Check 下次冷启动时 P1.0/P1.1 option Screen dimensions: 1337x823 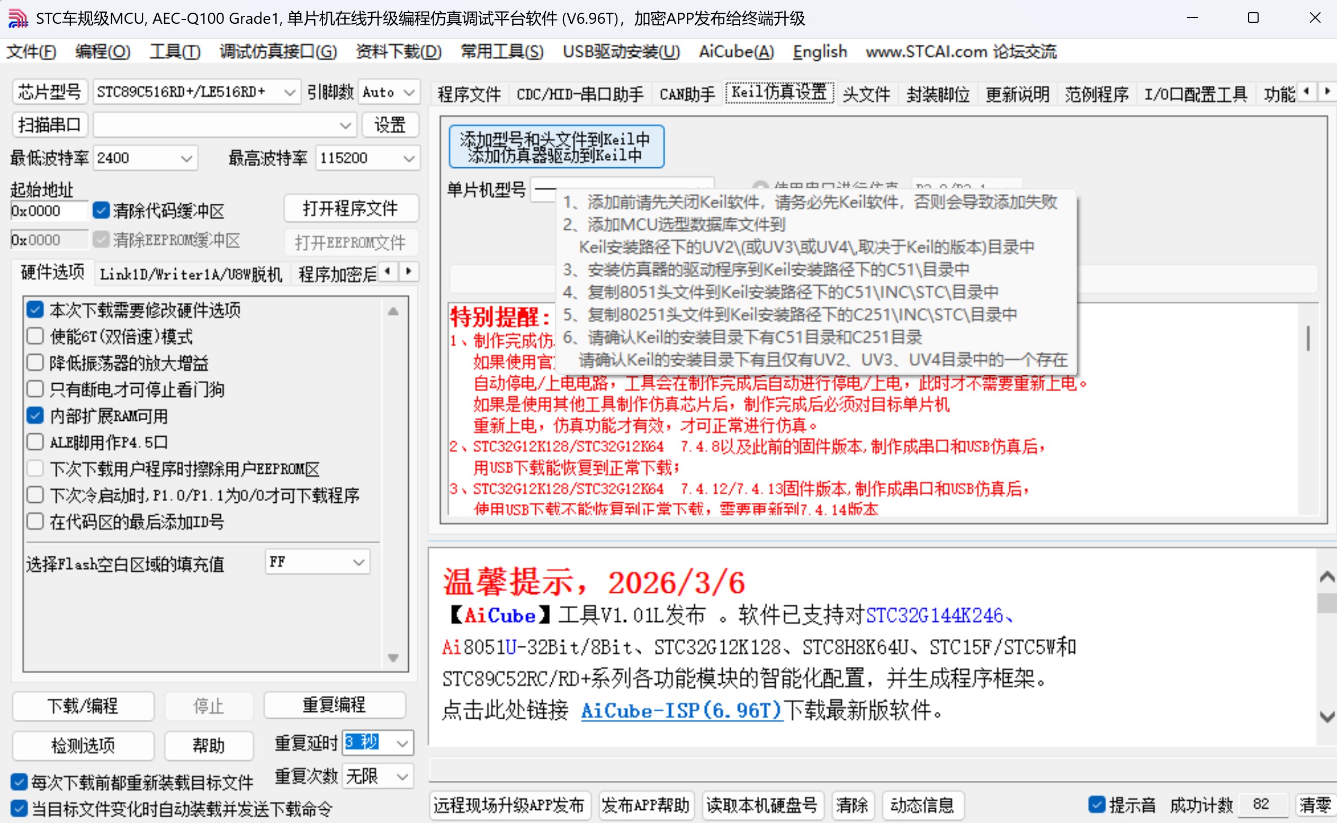(35, 495)
